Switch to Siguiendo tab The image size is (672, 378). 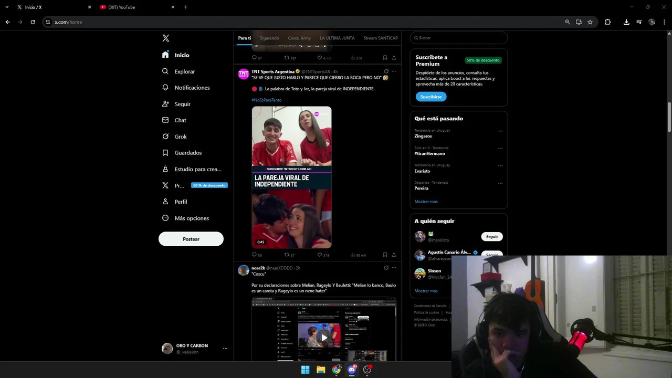[269, 38]
